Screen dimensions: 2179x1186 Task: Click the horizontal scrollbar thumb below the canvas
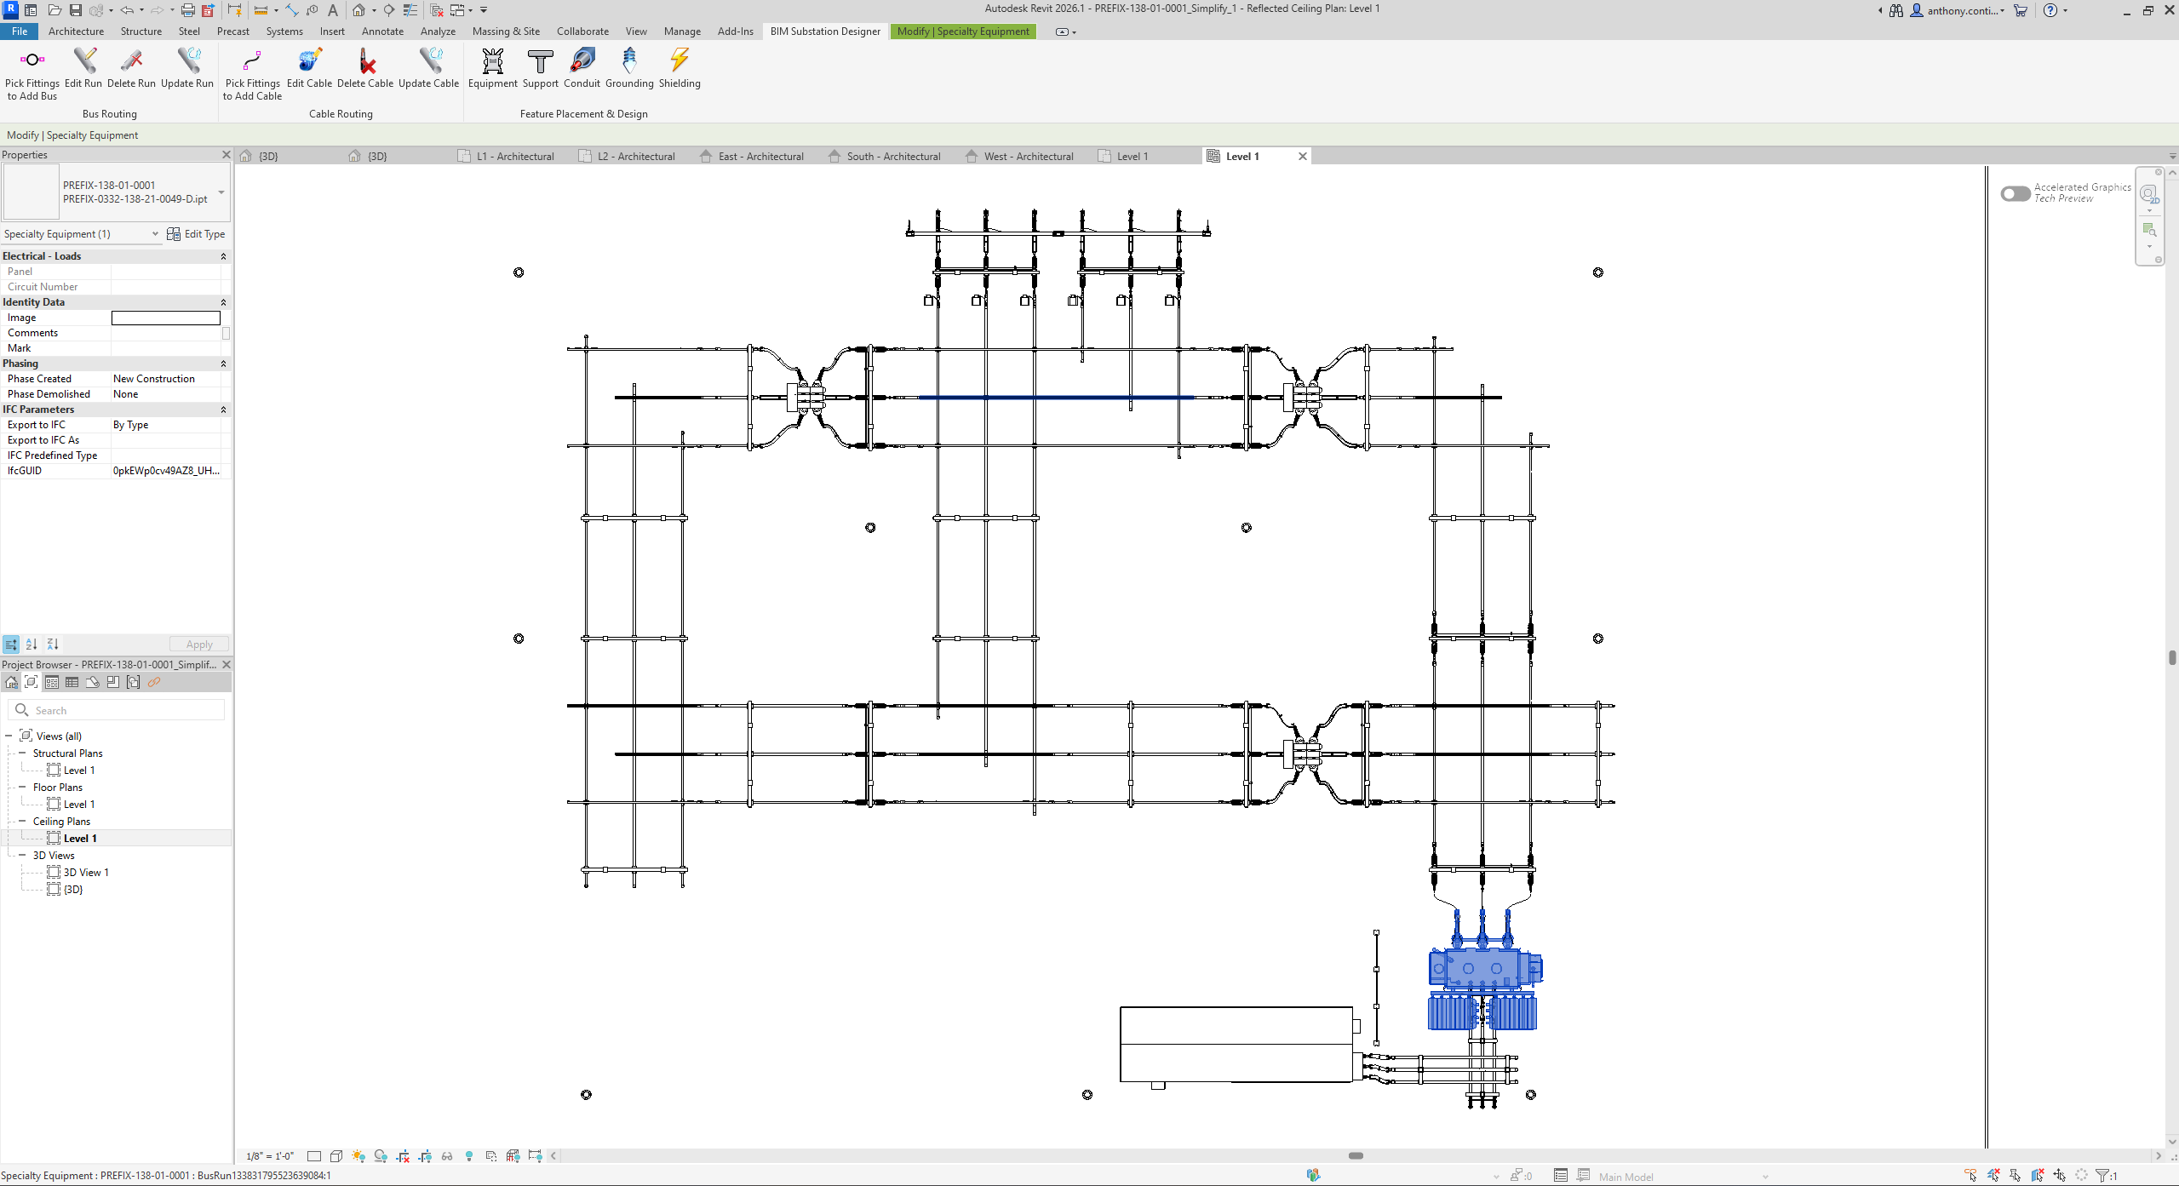click(1356, 1155)
